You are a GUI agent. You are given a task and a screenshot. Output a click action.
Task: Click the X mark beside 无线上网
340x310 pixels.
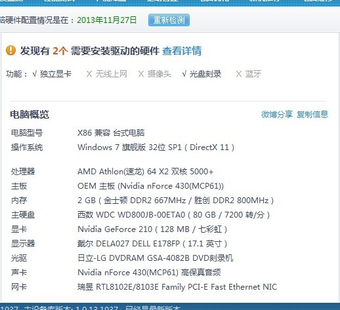point(89,74)
